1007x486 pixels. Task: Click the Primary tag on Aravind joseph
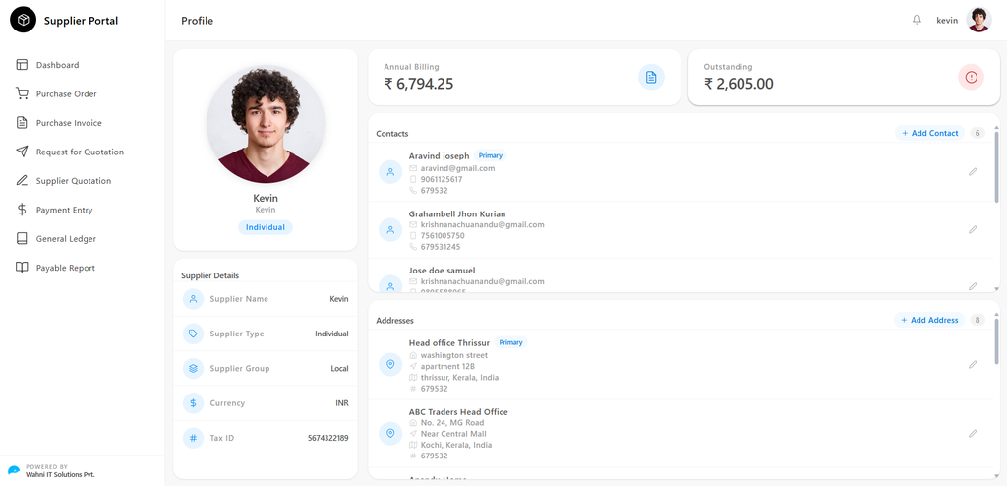point(491,155)
